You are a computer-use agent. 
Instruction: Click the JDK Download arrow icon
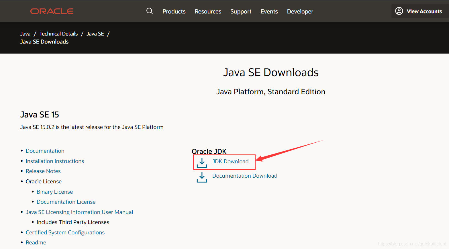(x=202, y=163)
